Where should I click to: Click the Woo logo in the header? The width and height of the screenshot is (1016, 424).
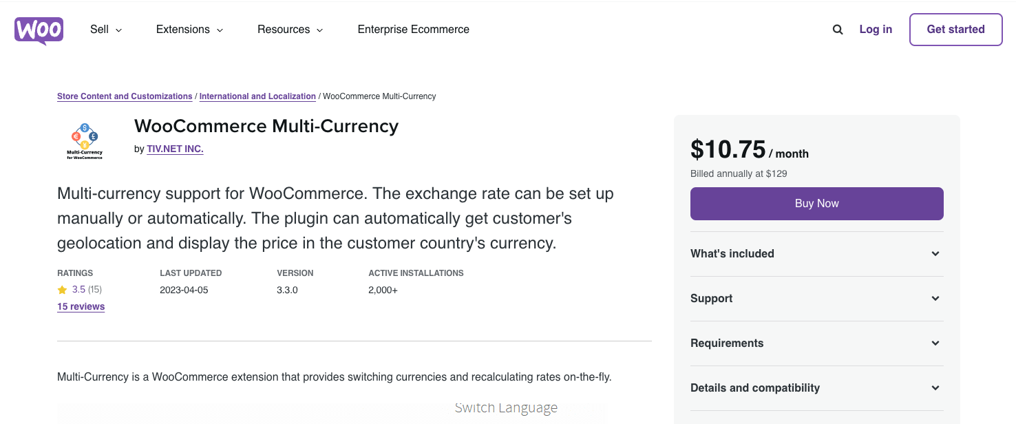pos(39,30)
